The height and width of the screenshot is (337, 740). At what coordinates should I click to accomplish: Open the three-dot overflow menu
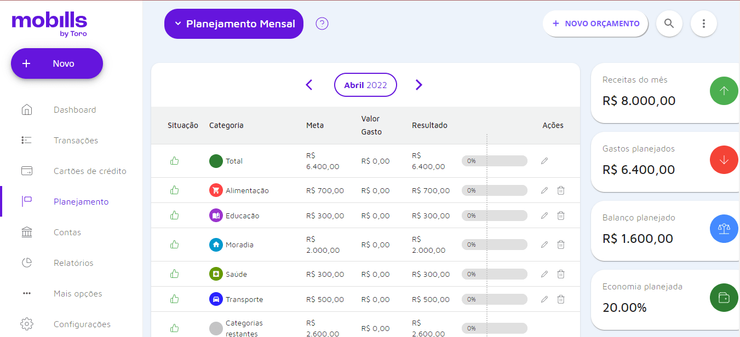pyautogui.click(x=704, y=24)
